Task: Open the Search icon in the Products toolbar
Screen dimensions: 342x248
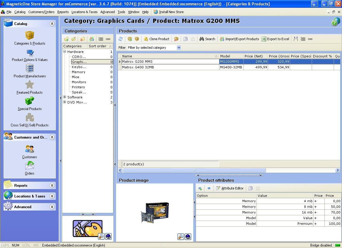Action: click(x=207, y=39)
